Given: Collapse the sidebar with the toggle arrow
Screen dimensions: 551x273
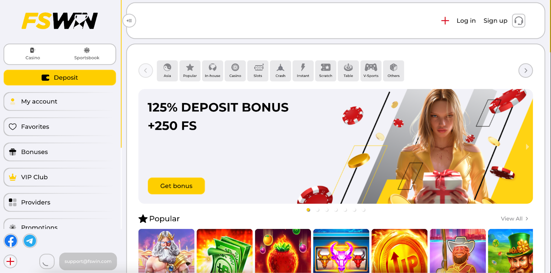Looking at the screenshot, I should point(129,21).
